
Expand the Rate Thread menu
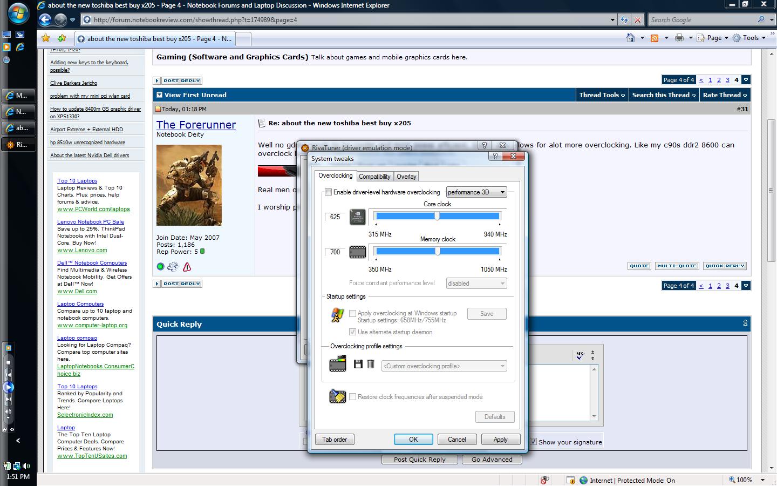pyautogui.click(x=725, y=95)
